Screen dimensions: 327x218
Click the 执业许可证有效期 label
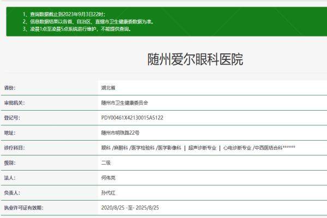click(x=23, y=208)
